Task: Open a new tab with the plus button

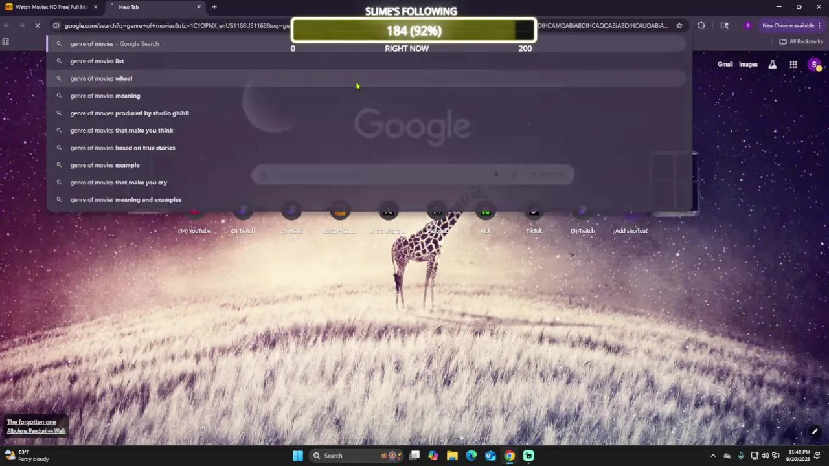Action: click(214, 7)
